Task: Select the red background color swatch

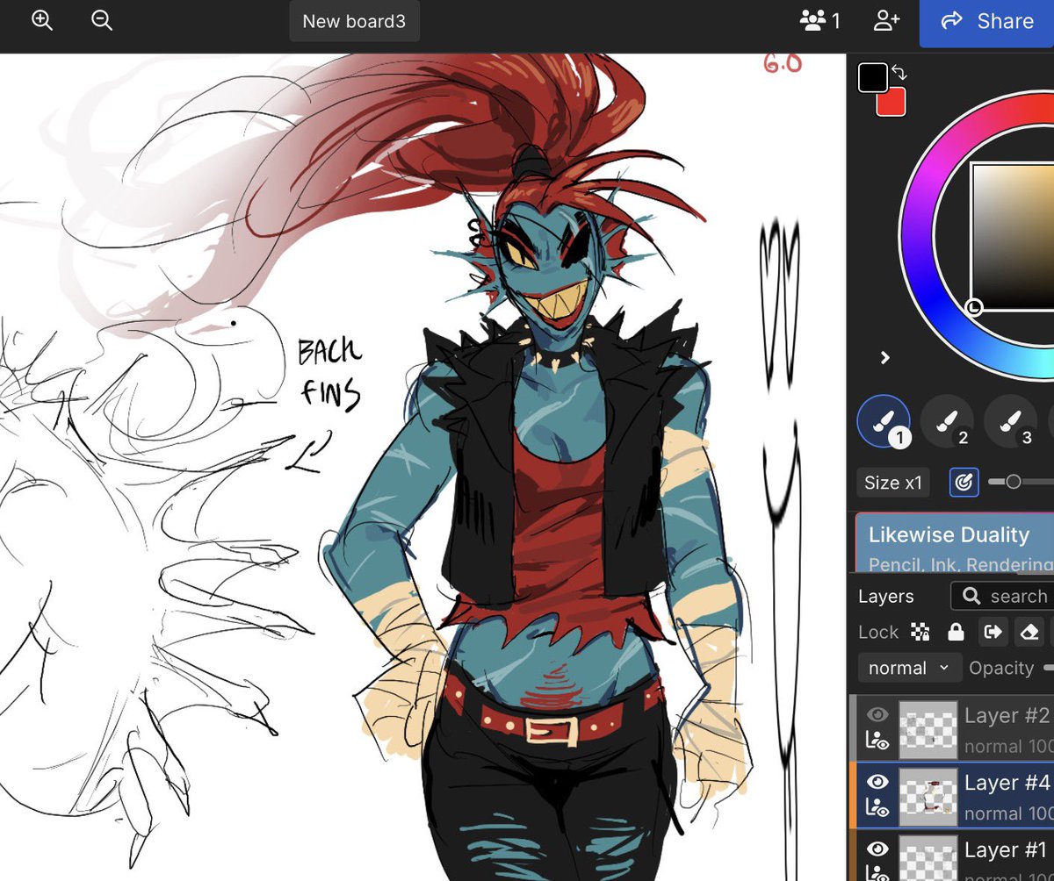Action: pyautogui.click(x=892, y=102)
